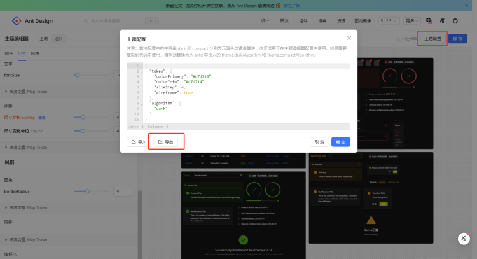Select the 组件 segment in theme editor
Screen dimensions: 477x259
tap(59, 39)
